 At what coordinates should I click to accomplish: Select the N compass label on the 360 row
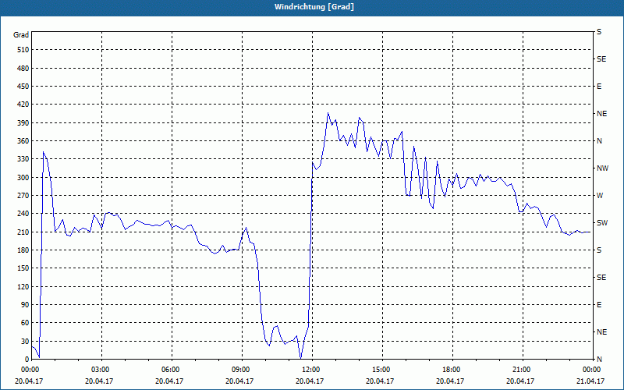pos(599,141)
